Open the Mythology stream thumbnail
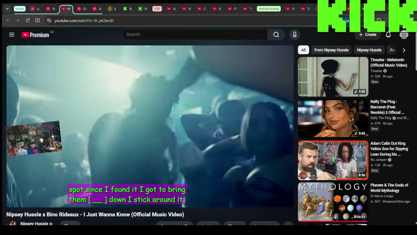This screenshot has height=235, width=417. (x=333, y=202)
